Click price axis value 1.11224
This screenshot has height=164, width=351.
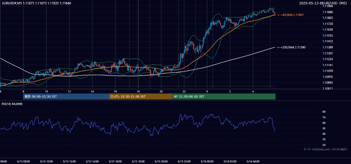click(x=328, y=59)
